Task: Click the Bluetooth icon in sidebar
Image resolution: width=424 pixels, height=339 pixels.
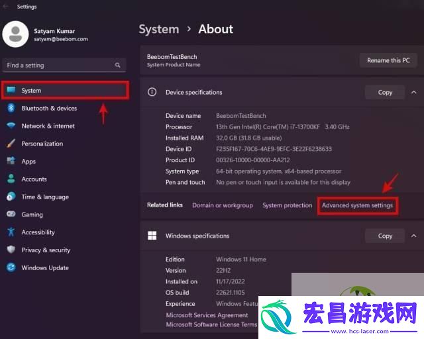Action: 11,108
